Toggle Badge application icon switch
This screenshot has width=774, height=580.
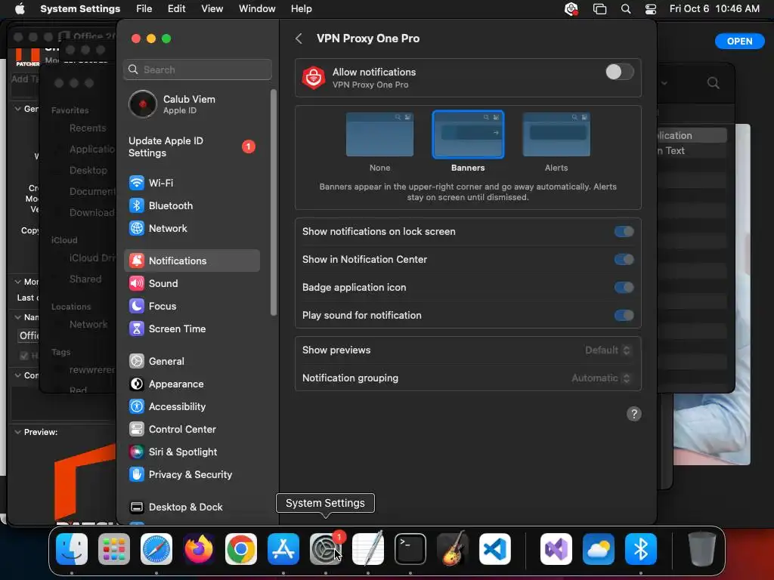point(624,288)
